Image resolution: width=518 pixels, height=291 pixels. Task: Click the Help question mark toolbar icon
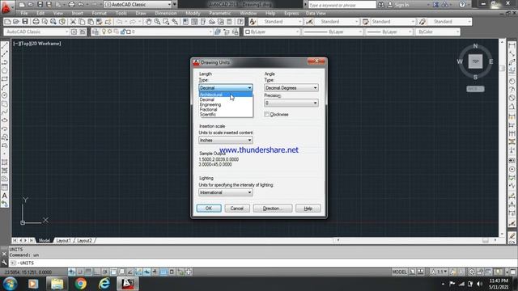(x=240, y=22)
